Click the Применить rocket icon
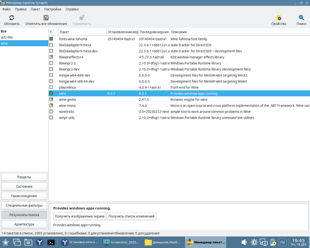Image resolution: width=310 pixels, height=248 pixels. click(82, 18)
